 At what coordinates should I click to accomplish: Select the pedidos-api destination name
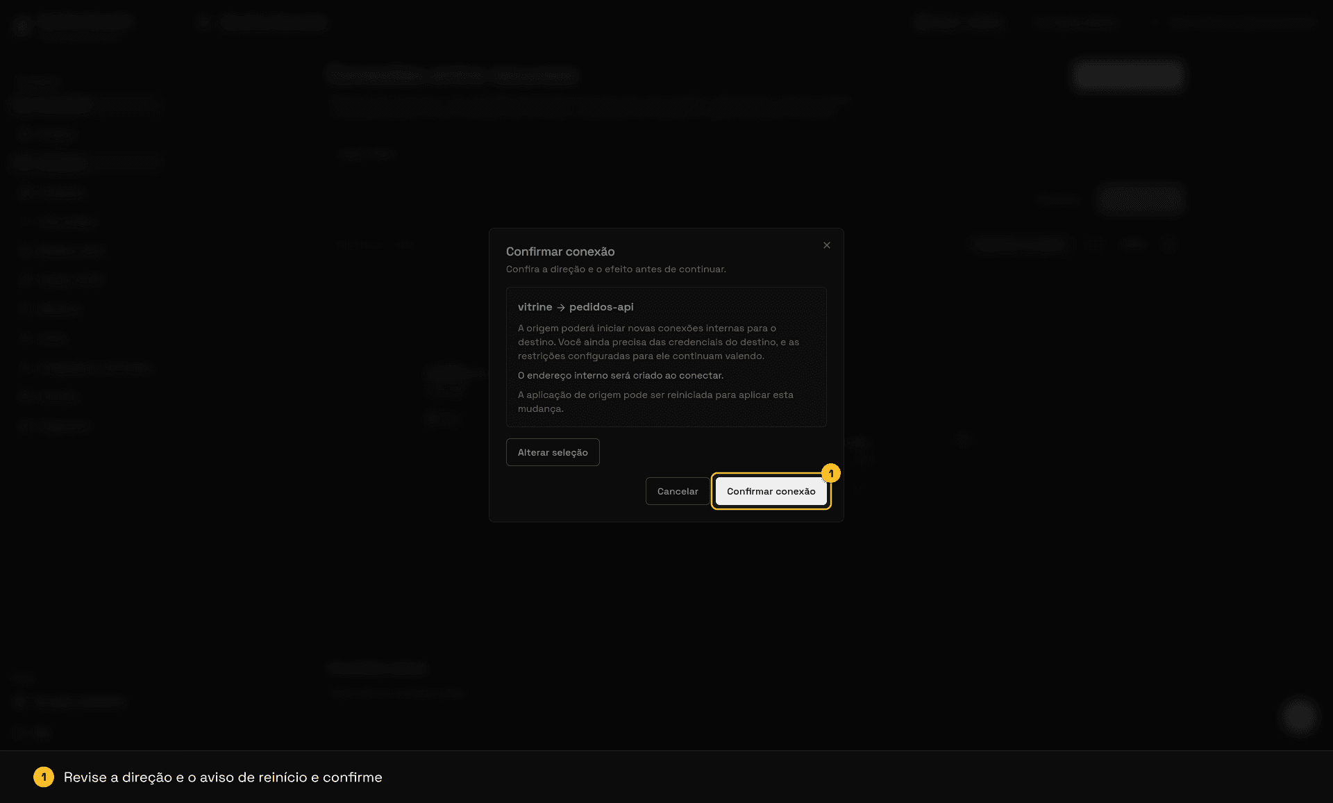click(x=601, y=307)
